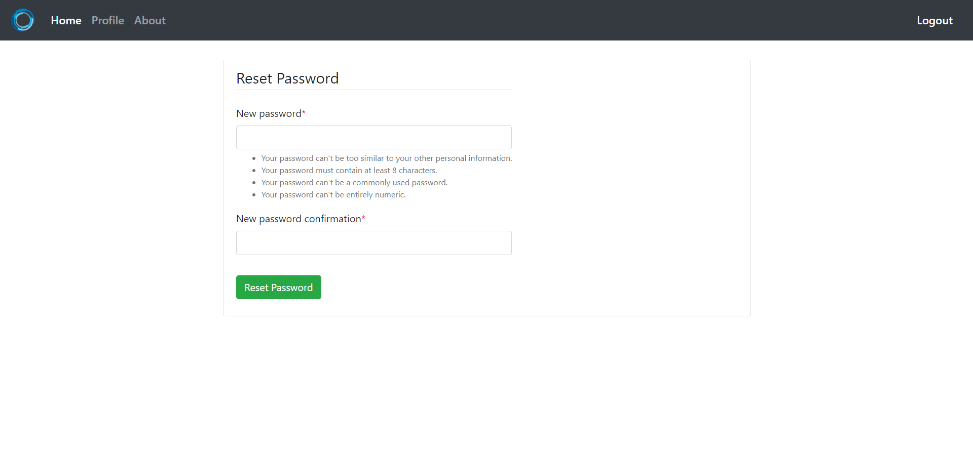Click the horizontal rule under the heading
973x455 pixels.
tap(374, 90)
